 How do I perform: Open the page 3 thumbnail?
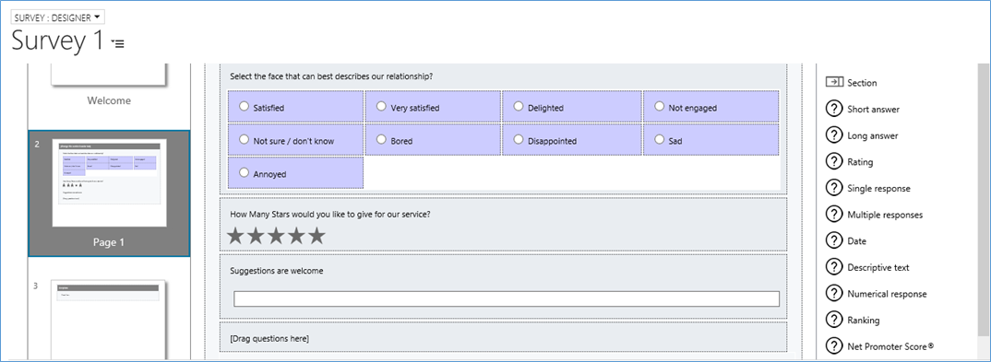click(x=109, y=320)
